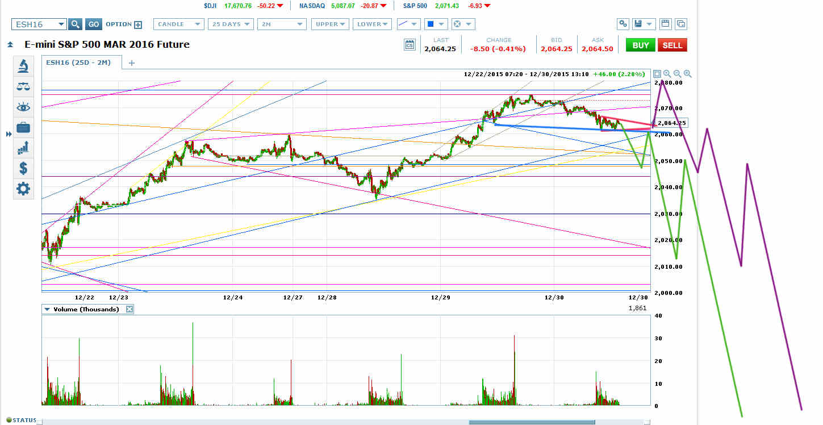
Task: Collapse header with double up-arrow icon
Action: [10, 44]
